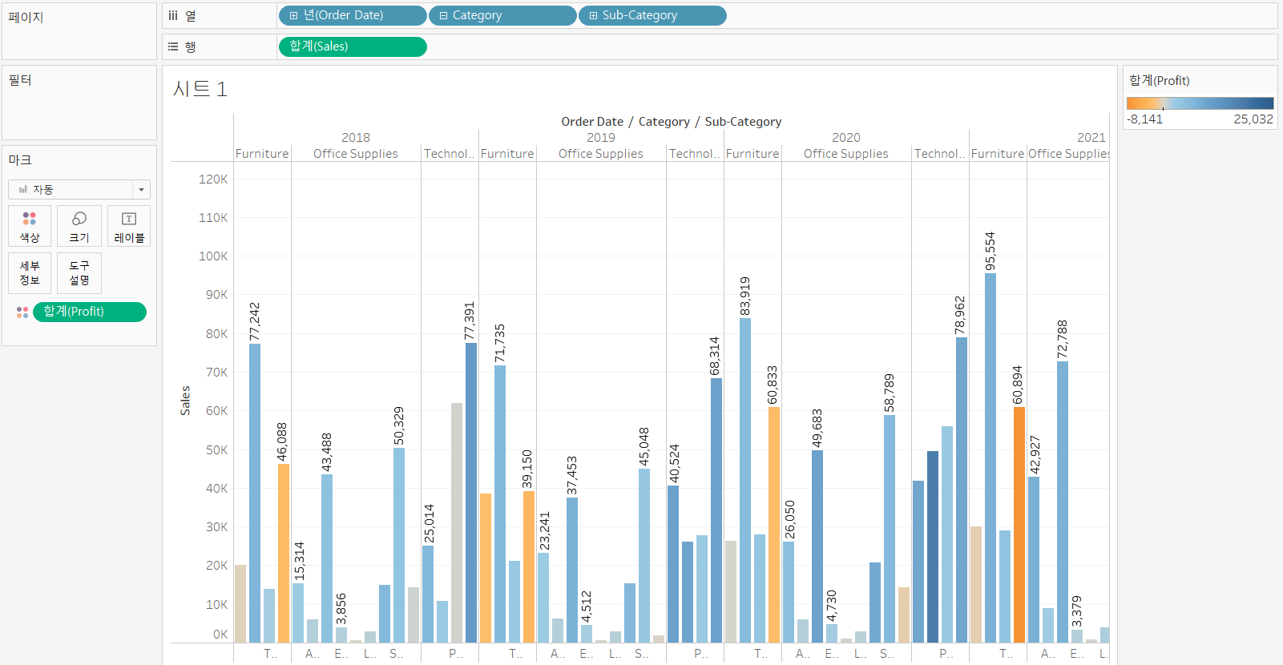Click the 도구 설명 (Tooltip) mark card
This screenshot has height=665, width=1283.
click(x=79, y=273)
